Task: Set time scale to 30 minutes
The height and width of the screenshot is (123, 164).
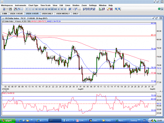Action: tap(43, 9)
